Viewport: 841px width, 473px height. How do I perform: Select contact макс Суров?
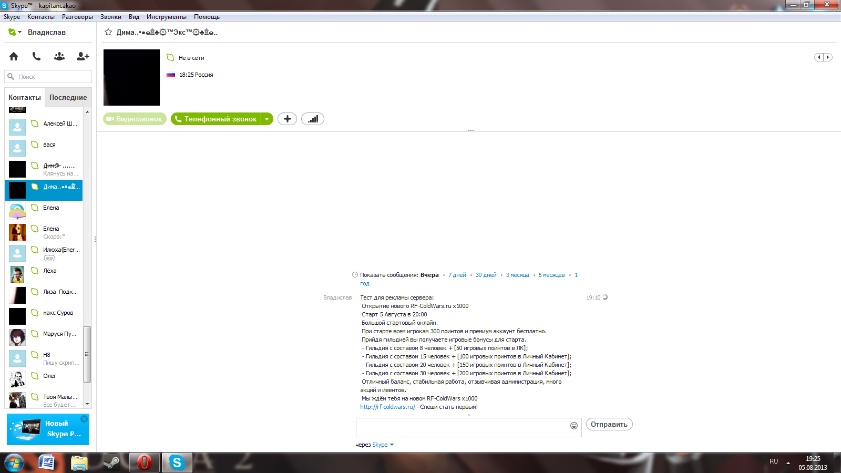coord(44,316)
